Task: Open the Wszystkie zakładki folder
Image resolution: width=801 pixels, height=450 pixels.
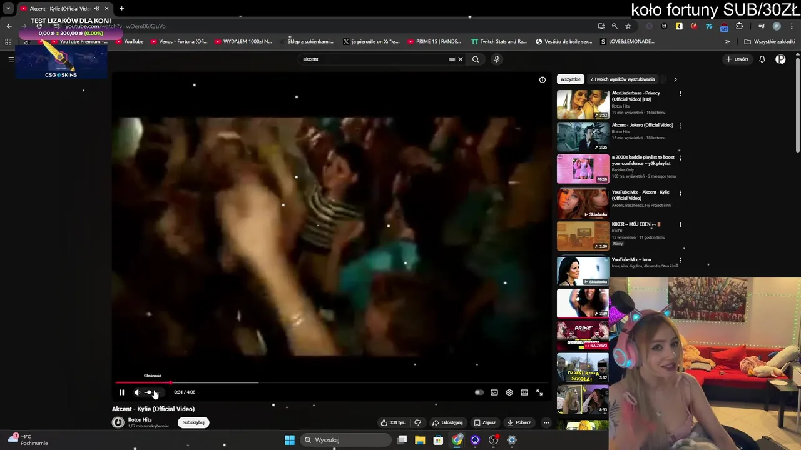Action: click(770, 42)
